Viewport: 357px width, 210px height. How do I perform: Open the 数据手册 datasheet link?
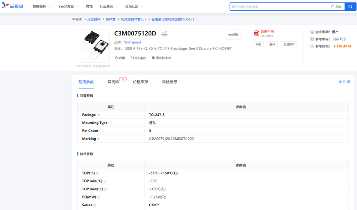267,32
